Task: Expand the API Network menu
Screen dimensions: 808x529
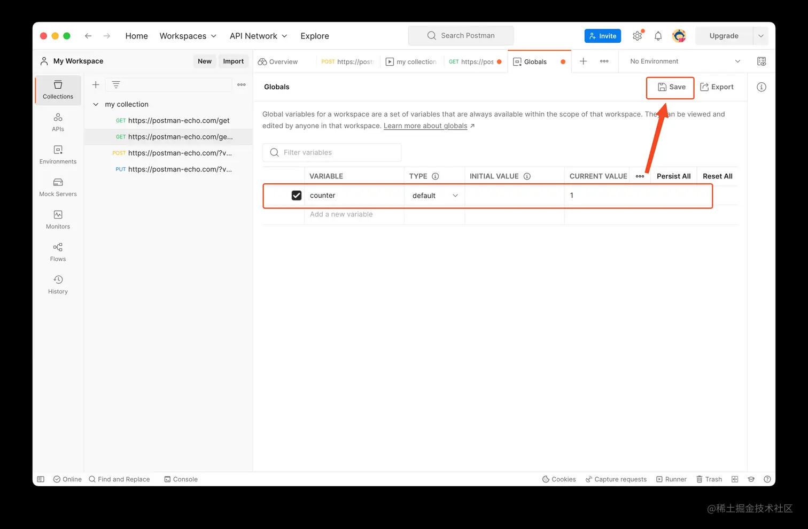Action: click(259, 36)
